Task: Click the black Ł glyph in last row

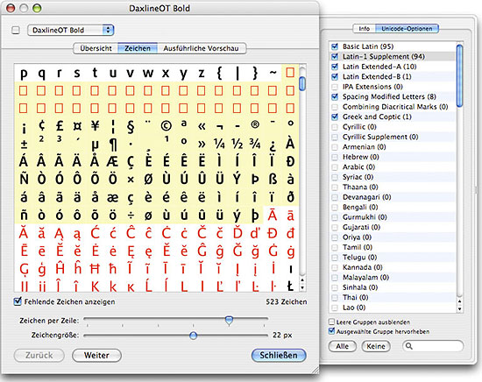Action: click(x=290, y=286)
